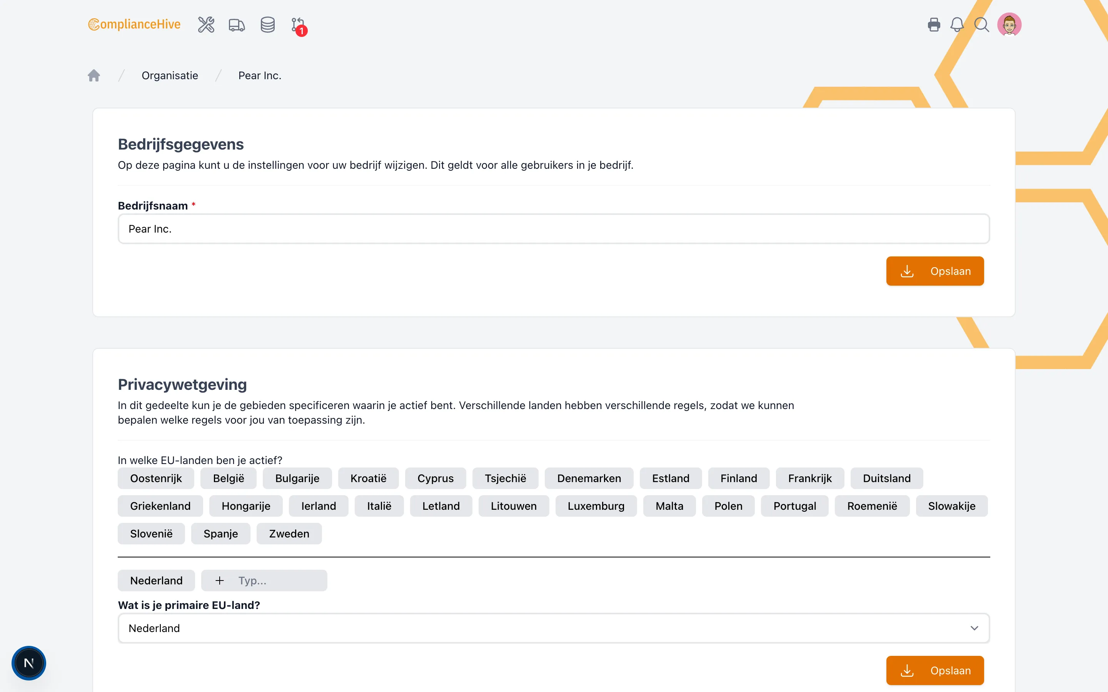The width and height of the screenshot is (1108, 692).
Task: Enable Luxemburg in the country list
Action: pyautogui.click(x=596, y=506)
